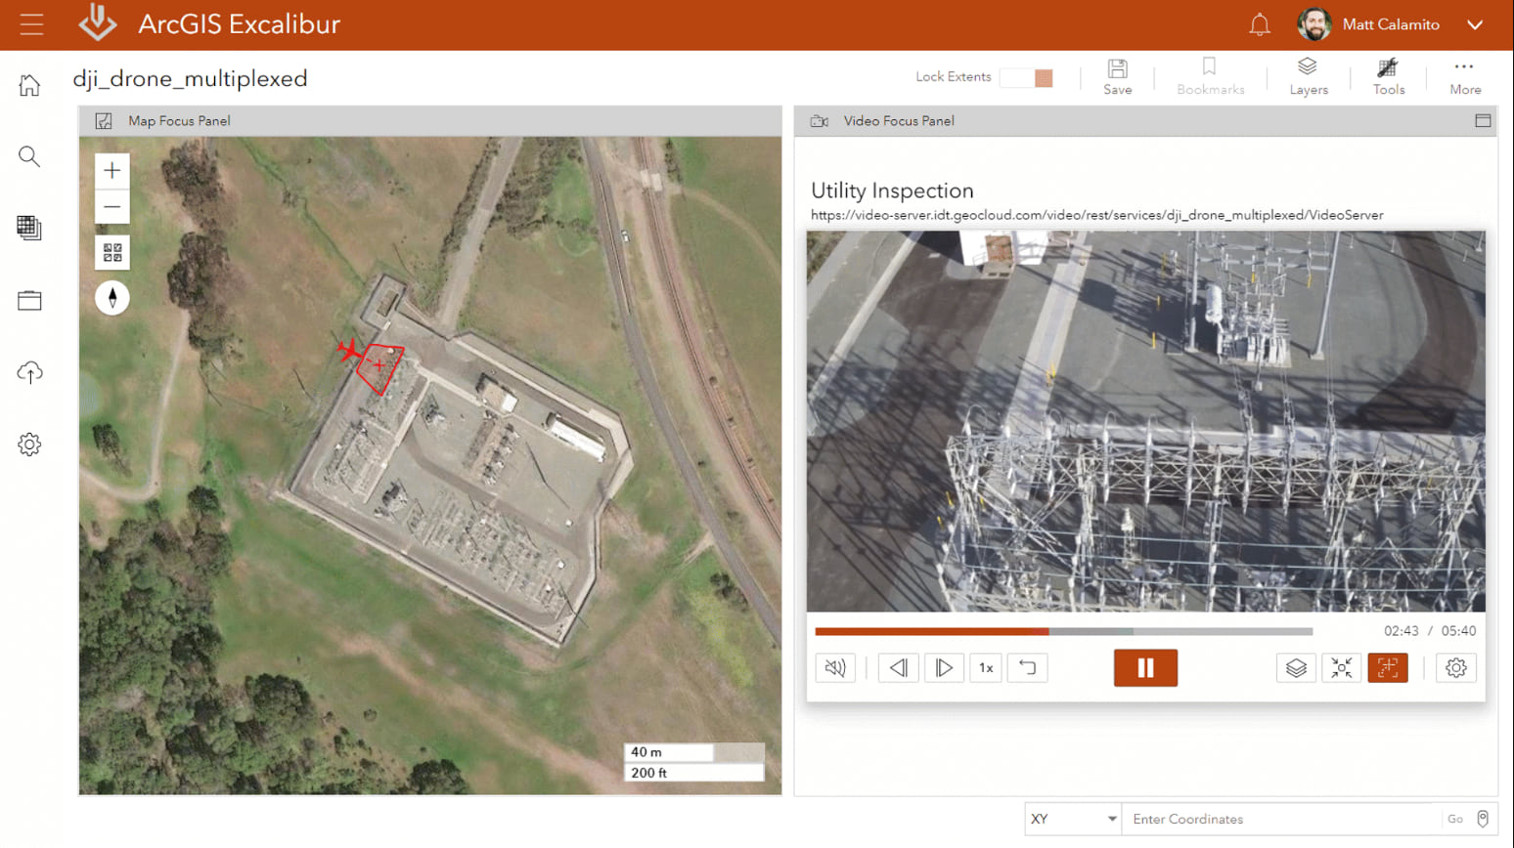Open the video server URL link

[x=1097, y=215]
